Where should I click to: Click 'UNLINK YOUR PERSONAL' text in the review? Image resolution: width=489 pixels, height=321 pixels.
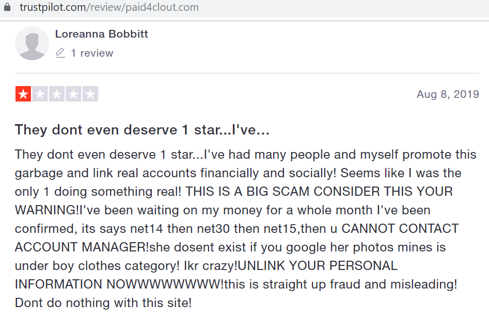pyautogui.click(x=318, y=266)
